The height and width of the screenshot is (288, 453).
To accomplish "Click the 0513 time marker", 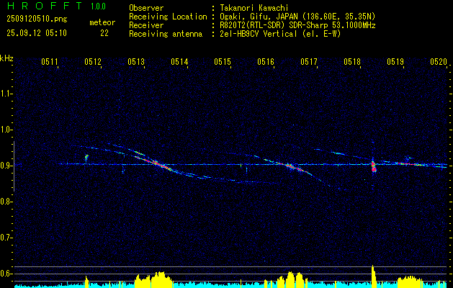I will (136, 62).
